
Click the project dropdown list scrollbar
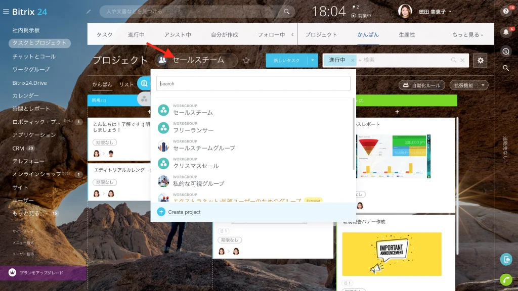coord(354,133)
